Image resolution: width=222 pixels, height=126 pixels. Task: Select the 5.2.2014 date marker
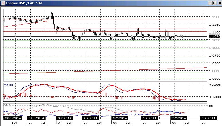(120, 118)
